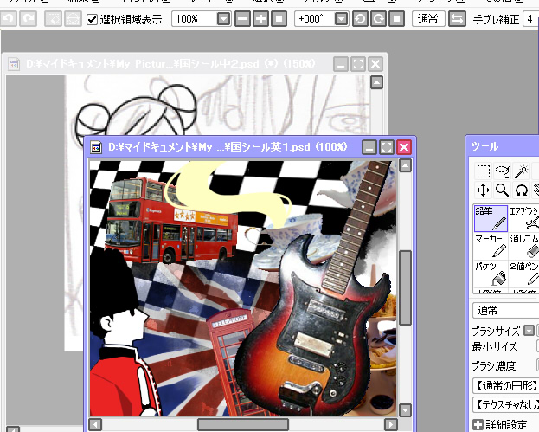The image size is (539, 432).
Task: Reset zoom with square button after plus
Action: [x=279, y=18]
